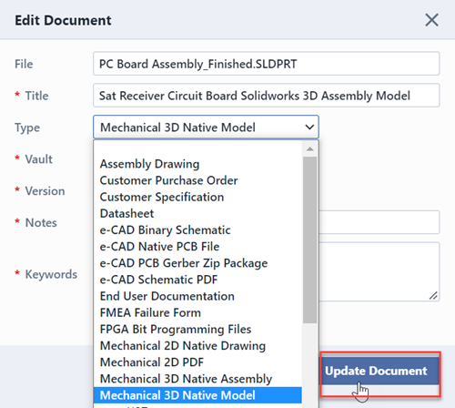Pick FMEA Failure Form type
This screenshot has width=455, height=408.
pos(197,312)
